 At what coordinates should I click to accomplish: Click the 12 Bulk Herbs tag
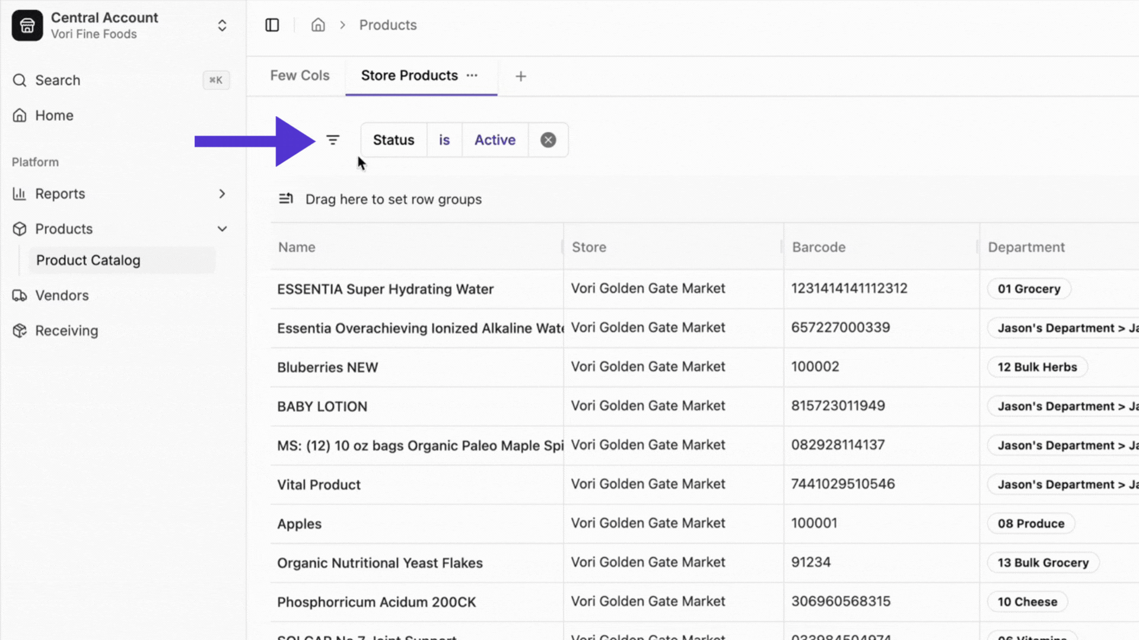(1037, 367)
